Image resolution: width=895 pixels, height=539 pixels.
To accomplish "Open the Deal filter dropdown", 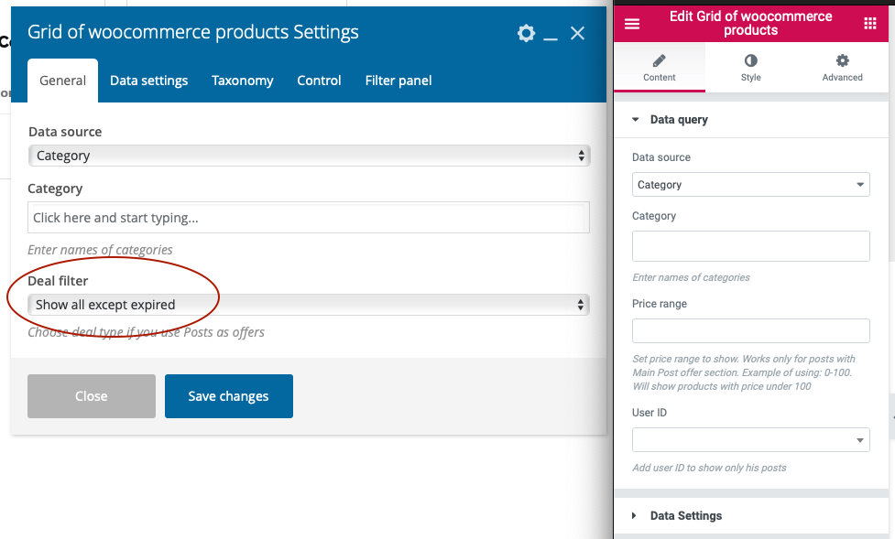I will 309,305.
